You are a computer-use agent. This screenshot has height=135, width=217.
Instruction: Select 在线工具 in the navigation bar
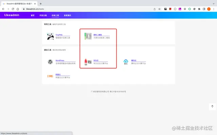pos(55,15)
